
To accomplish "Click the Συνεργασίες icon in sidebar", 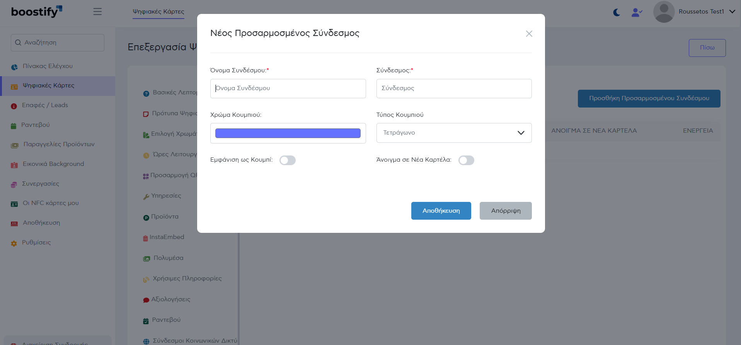I will [14, 184].
